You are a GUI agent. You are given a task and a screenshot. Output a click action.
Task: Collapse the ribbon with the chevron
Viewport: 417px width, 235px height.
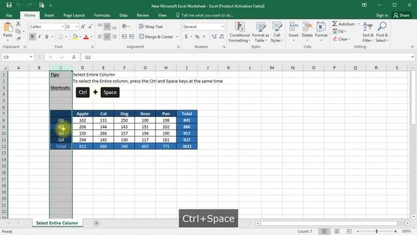tap(412, 47)
